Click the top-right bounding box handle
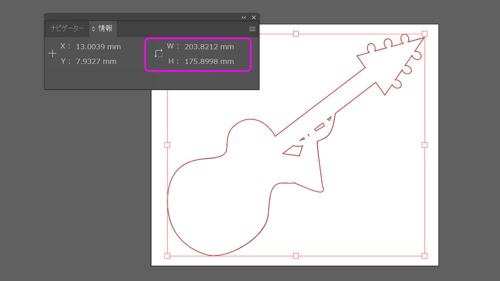This screenshot has width=500, height=281. coord(424,34)
